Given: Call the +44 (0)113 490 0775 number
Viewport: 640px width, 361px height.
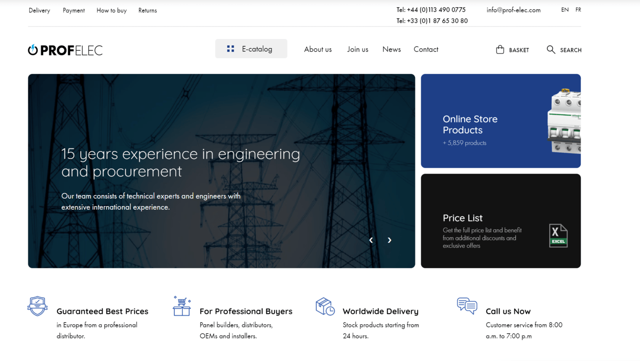Looking at the screenshot, I should click(431, 10).
